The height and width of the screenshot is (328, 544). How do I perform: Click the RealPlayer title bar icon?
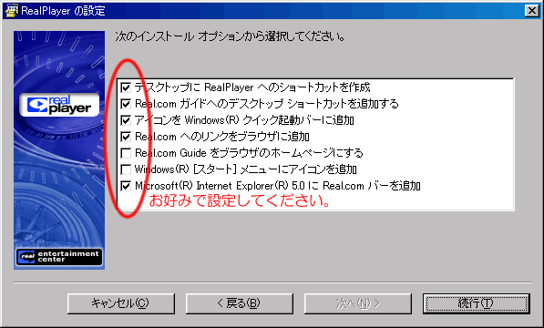point(11,11)
